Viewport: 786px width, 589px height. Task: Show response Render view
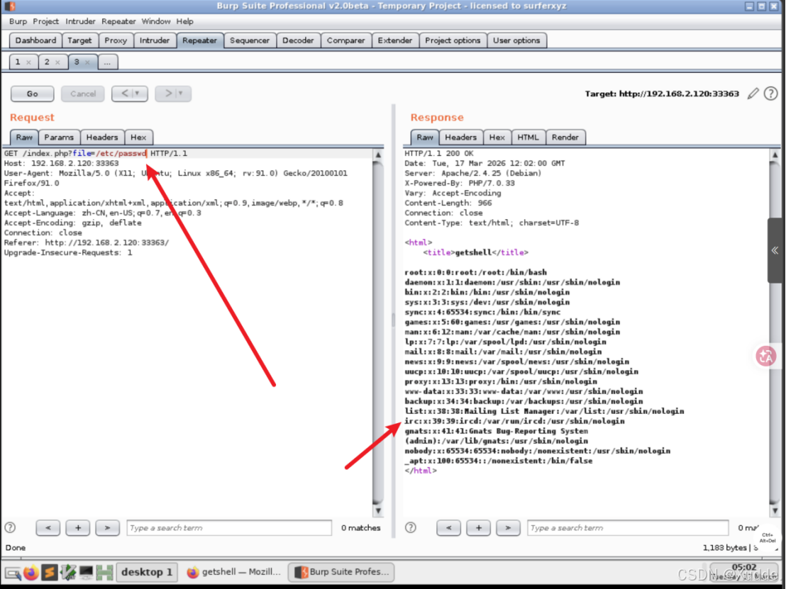(565, 138)
